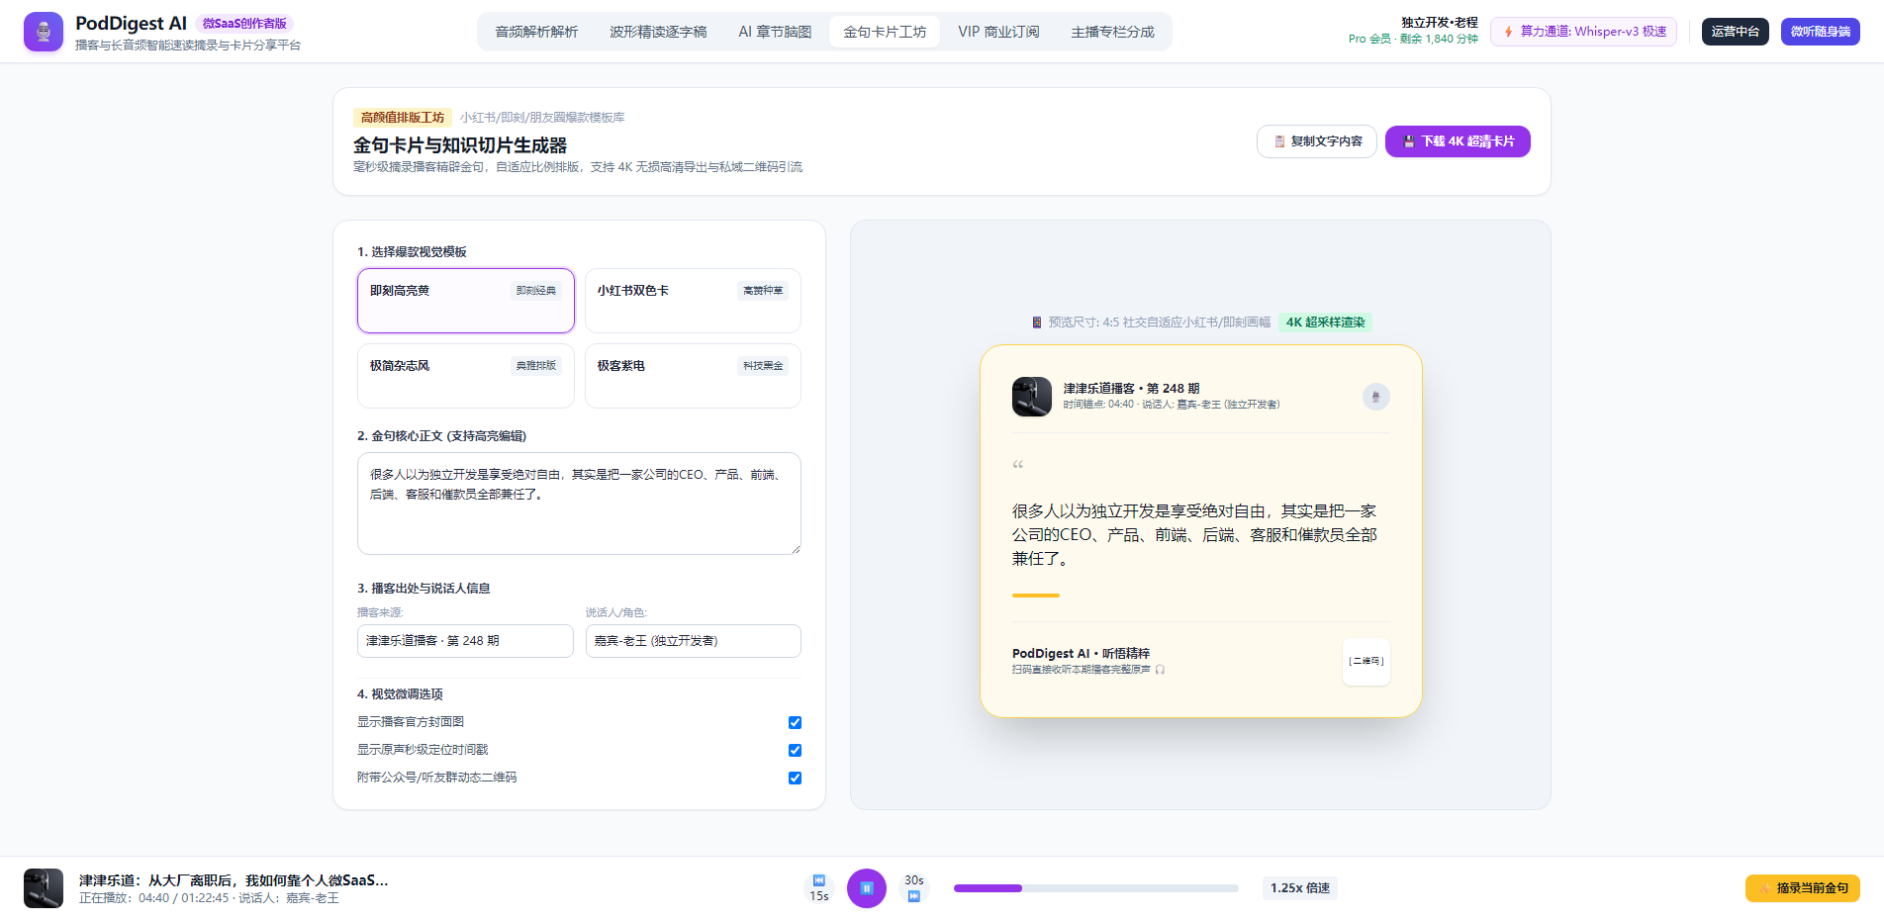Click the 播客来源 input field
Screen dimensions: 1884x919
[x=465, y=641]
